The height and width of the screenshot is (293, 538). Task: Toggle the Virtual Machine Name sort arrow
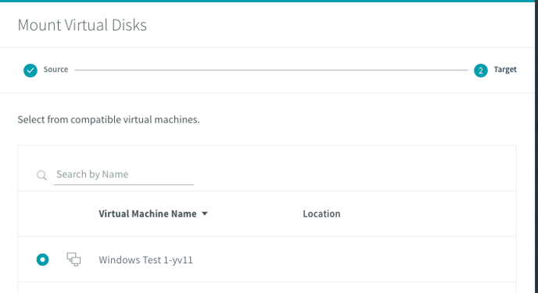[205, 213]
